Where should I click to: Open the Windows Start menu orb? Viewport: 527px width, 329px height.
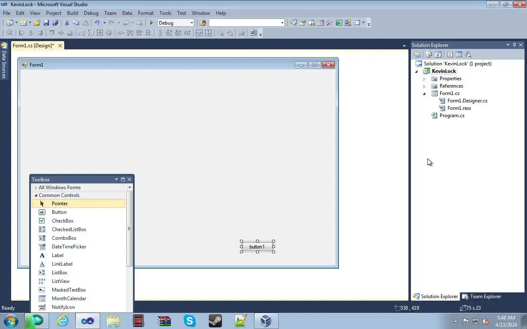point(11,321)
